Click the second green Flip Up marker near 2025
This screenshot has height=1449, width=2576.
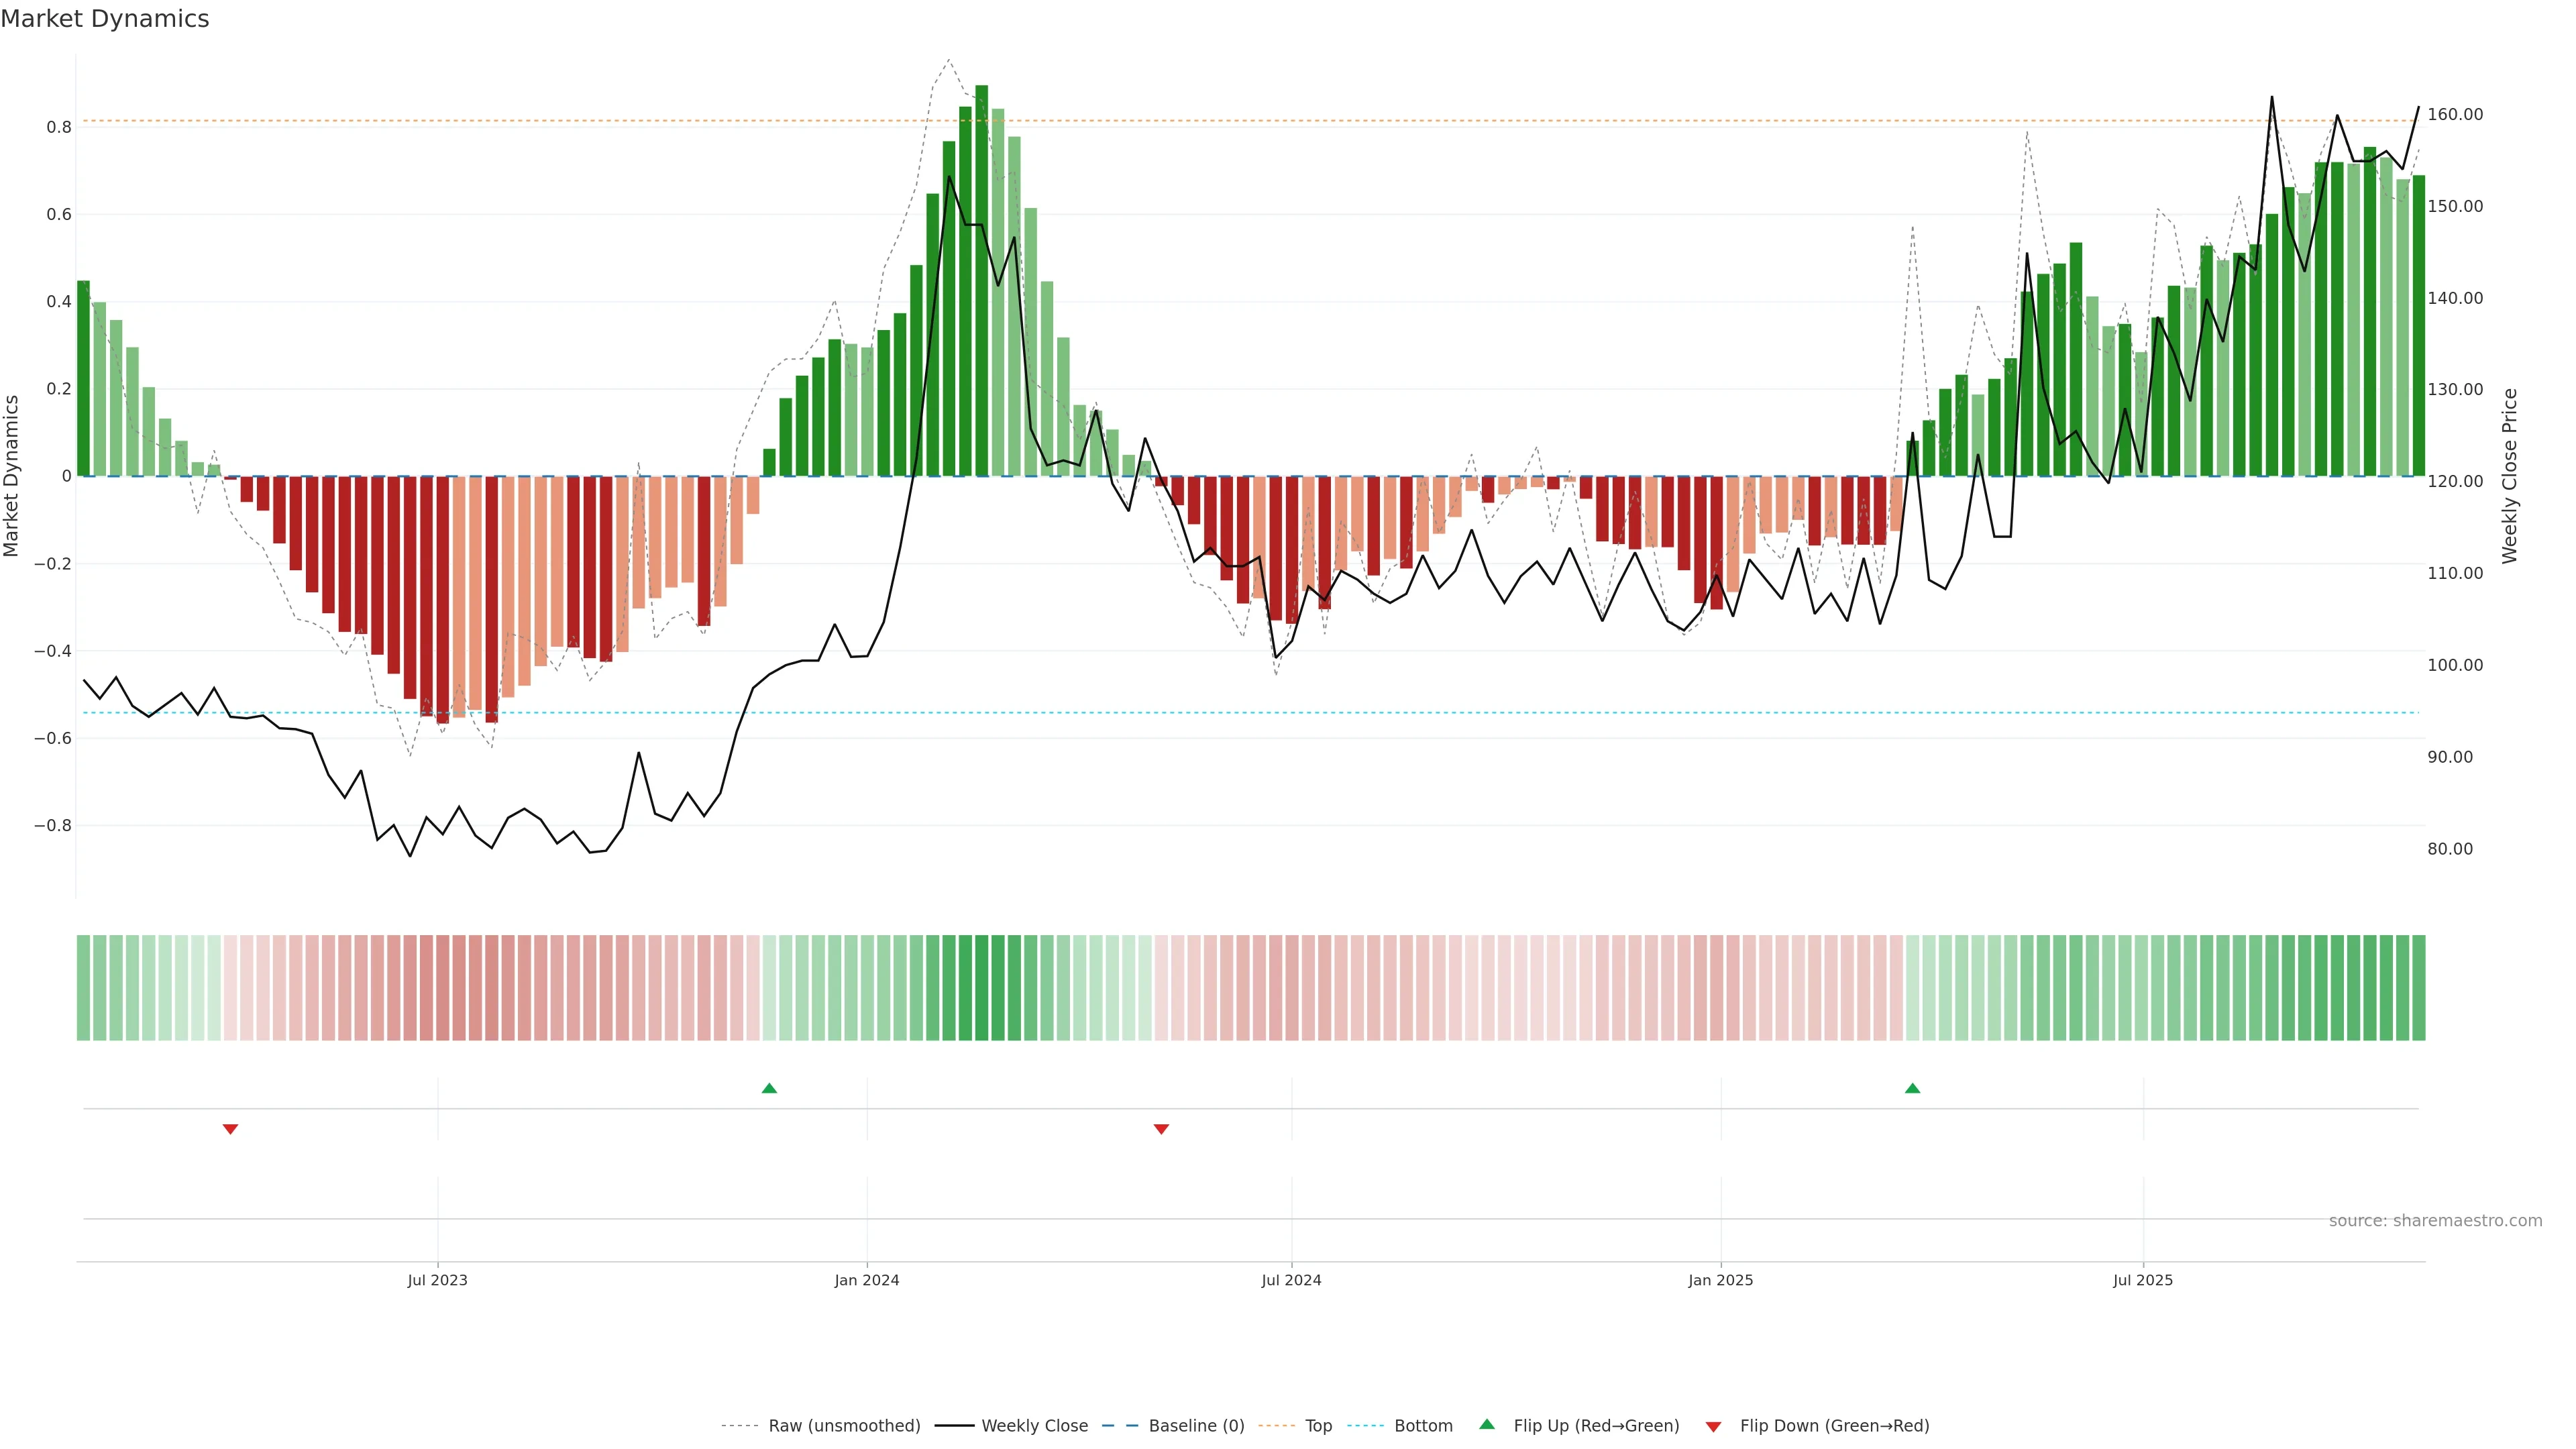coord(1912,1088)
